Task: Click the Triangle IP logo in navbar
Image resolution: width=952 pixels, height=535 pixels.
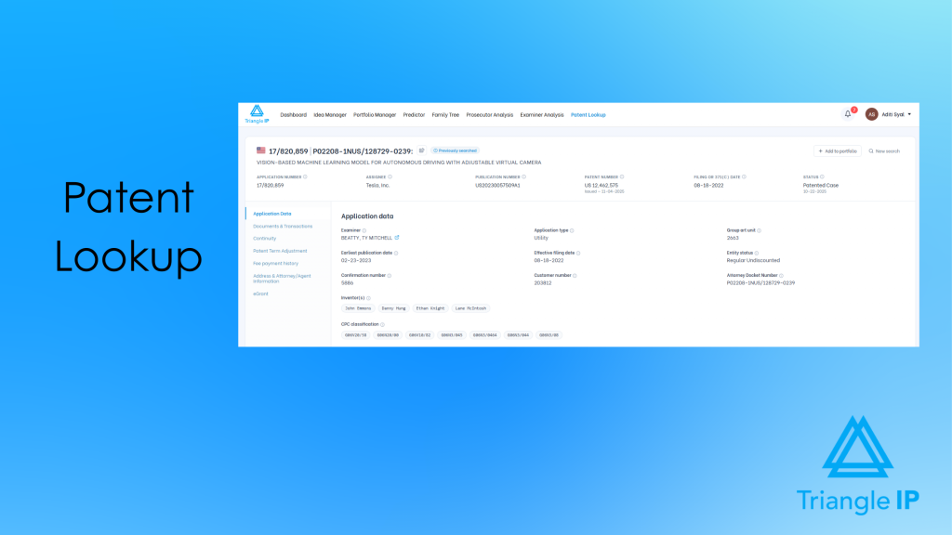Action: pos(257,114)
